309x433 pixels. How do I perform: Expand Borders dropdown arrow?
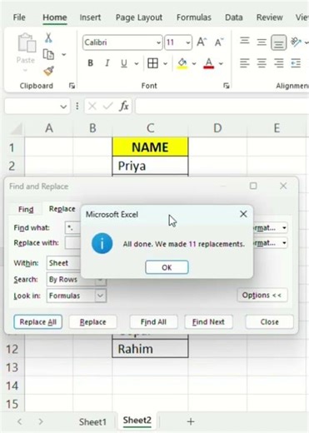pyautogui.click(x=165, y=63)
